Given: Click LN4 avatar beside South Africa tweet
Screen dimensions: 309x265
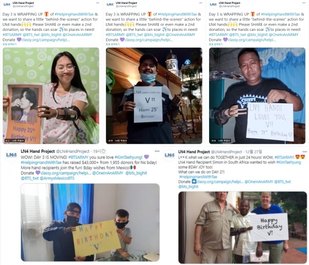Looking at the screenshot, I should [x=170, y=155].
